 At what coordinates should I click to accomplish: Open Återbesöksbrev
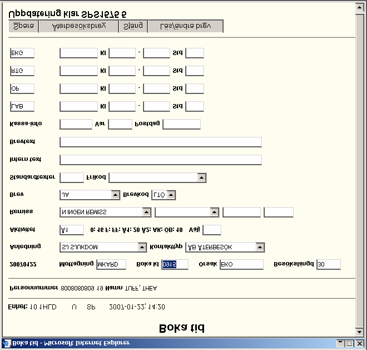coord(79,26)
